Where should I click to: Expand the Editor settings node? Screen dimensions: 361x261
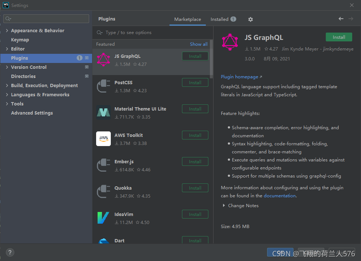(7, 49)
